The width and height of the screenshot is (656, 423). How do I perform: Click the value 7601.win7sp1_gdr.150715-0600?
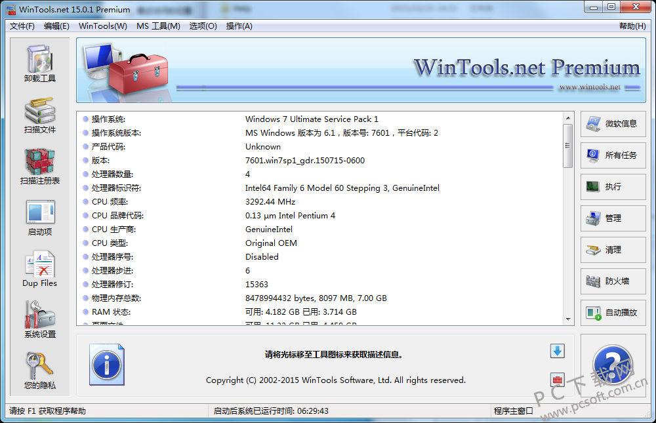[x=305, y=161]
